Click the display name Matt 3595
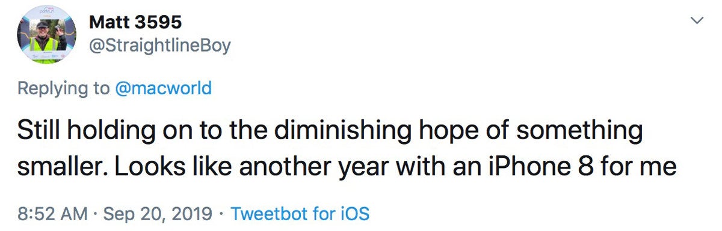 (x=135, y=23)
